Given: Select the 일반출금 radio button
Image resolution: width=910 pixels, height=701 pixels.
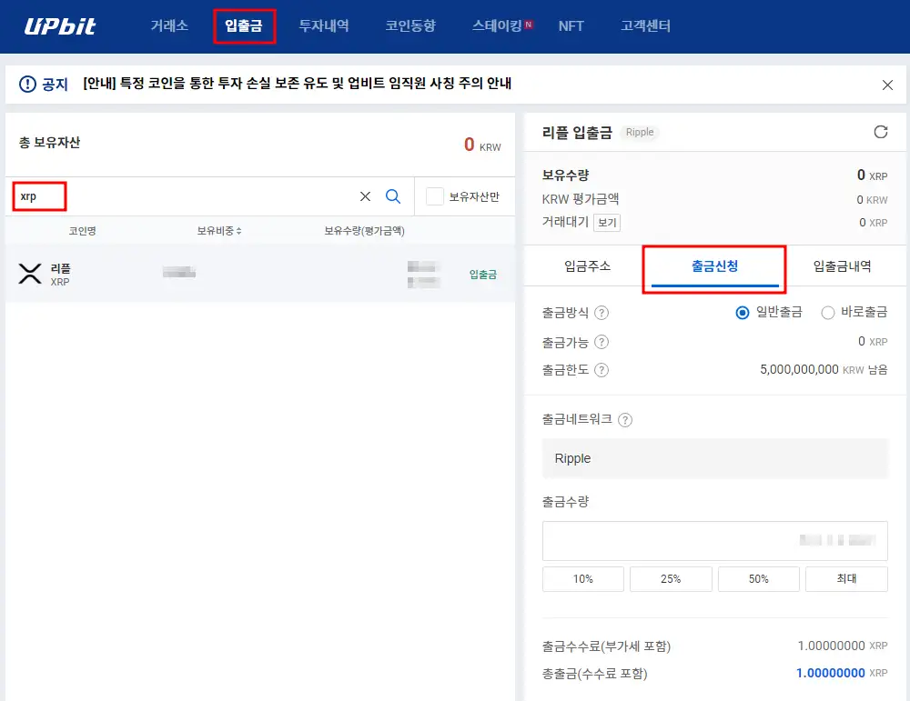Looking at the screenshot, I should (x=743, y=313).
